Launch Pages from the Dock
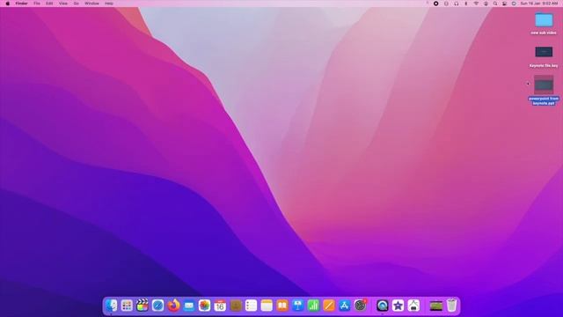The height and width of the screenshot is (317, 563). click(x=328, y=306)
